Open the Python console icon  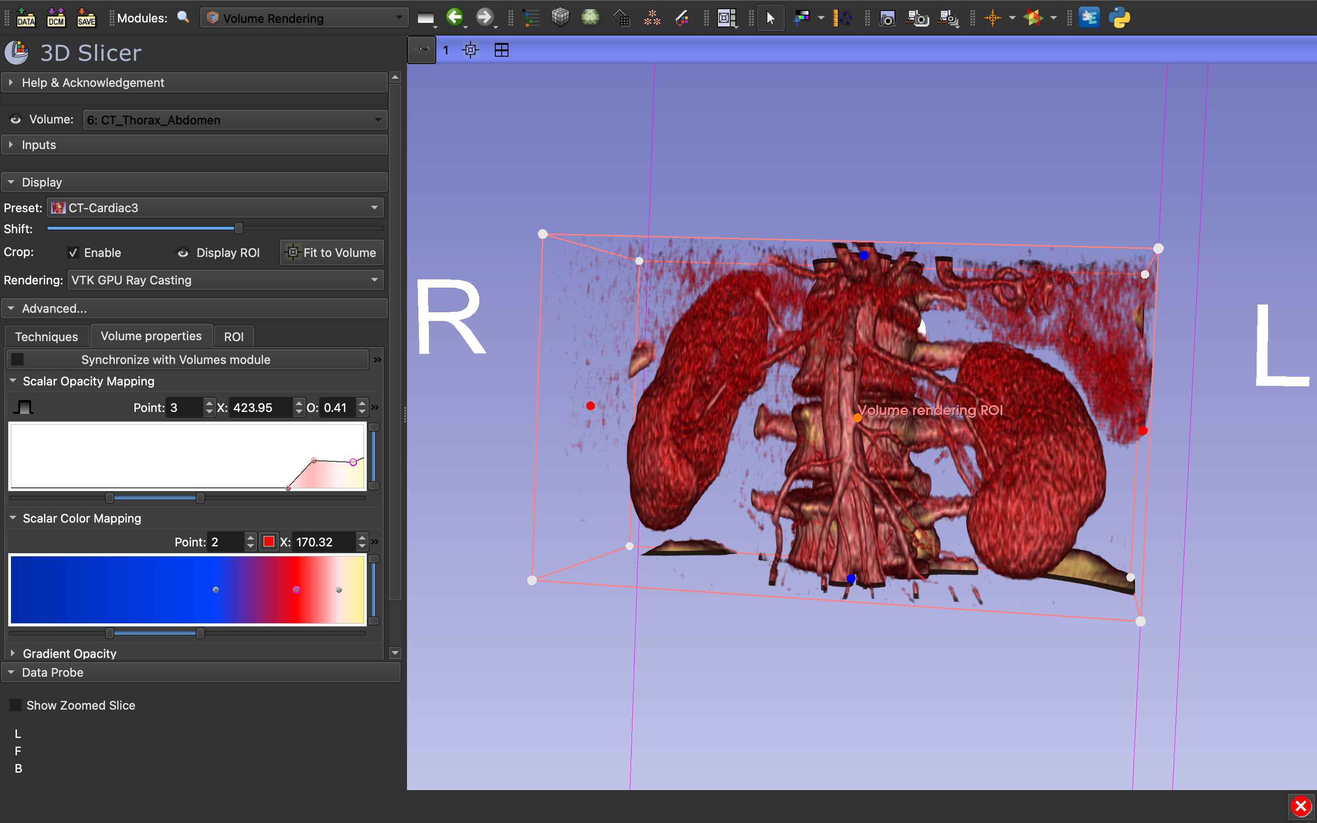(1119, 18)
